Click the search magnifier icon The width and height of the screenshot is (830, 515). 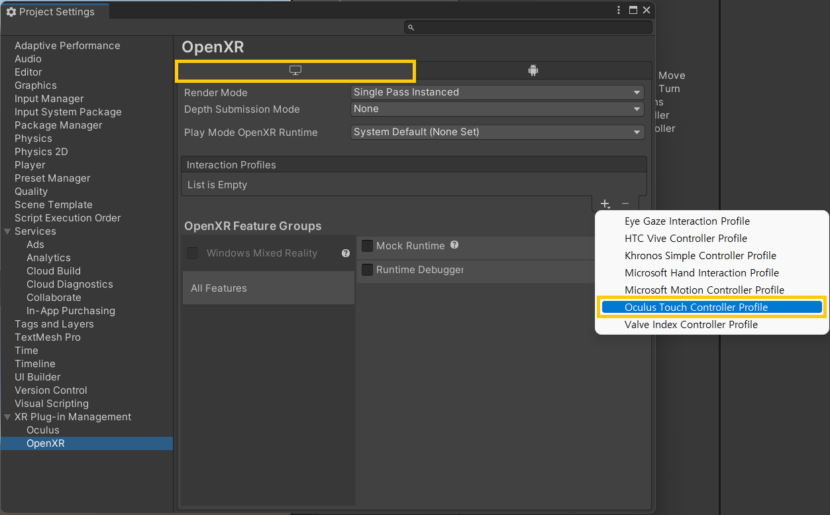tap(411, 27)
